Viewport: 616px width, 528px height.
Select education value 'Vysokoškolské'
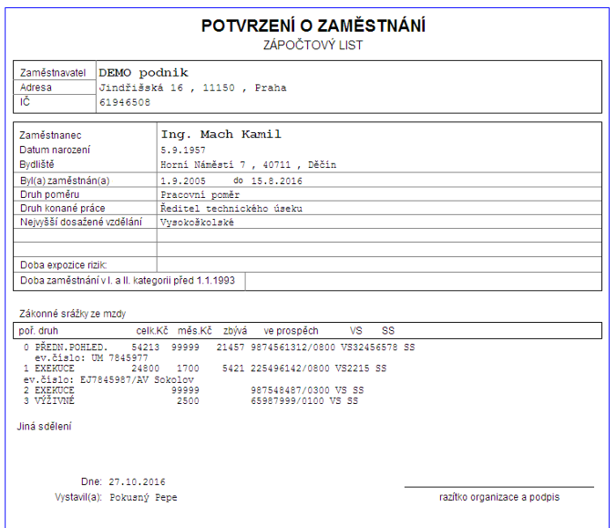tap(197, 223)
